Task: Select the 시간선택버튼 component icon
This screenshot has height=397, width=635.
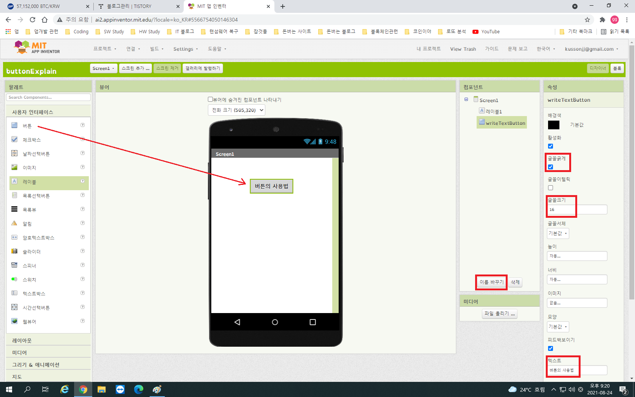Action: click(14, 307)
